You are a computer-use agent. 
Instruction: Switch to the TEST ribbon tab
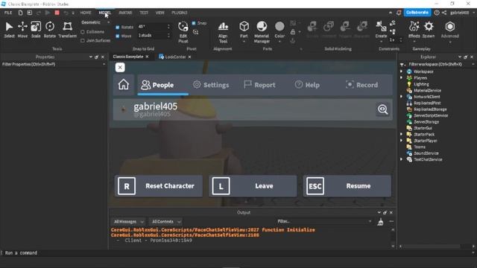[x=144, y=13]
